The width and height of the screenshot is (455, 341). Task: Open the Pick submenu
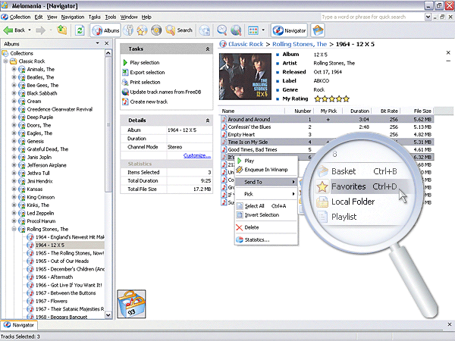(x=266, y=194)
